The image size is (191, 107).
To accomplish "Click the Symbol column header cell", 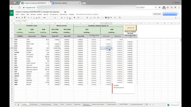I will (20, 36).
